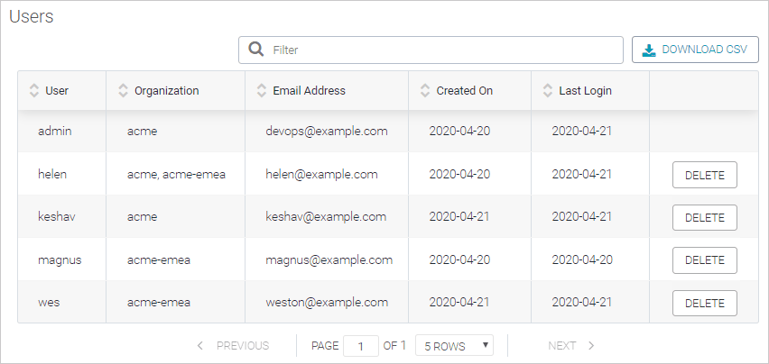
Task: Click the magnus@example.com email cell
Action: pyautogui.click(x=329, y=260)
